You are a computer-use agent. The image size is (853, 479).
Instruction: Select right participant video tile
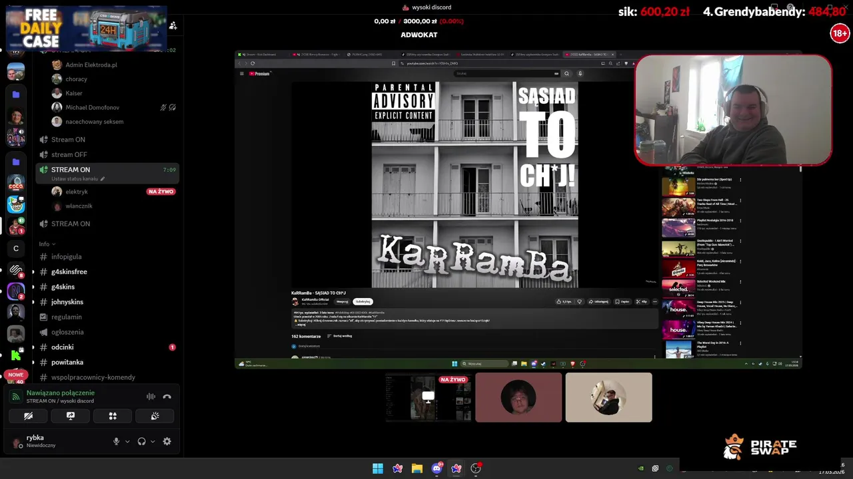pos(608,397)
